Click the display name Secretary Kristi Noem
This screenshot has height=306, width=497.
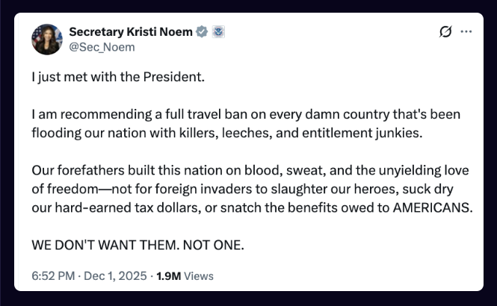click(x=130, y=31)
